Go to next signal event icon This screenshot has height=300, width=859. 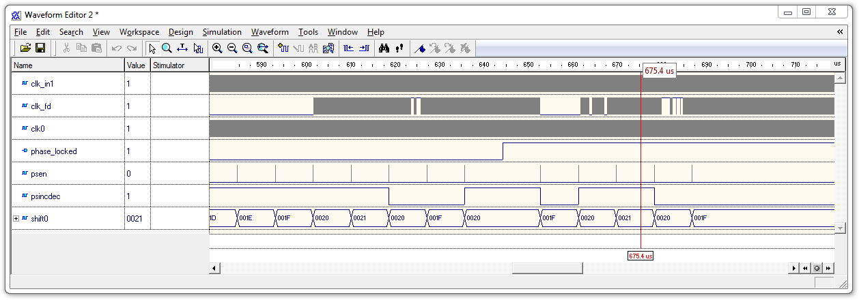click(364, 48)
